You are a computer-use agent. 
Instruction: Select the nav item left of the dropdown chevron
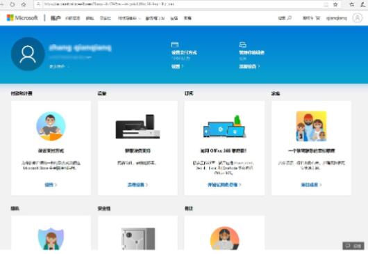coord(105,18)
